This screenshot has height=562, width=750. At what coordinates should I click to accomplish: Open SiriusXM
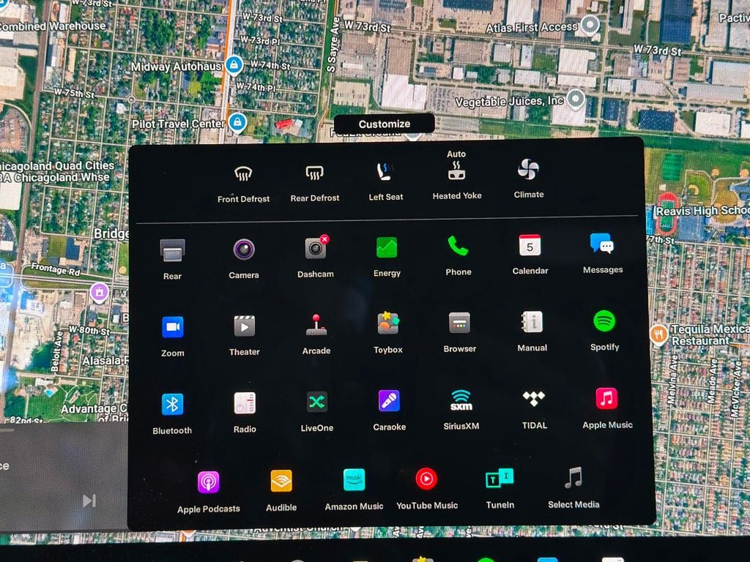[x=461, y=400]
